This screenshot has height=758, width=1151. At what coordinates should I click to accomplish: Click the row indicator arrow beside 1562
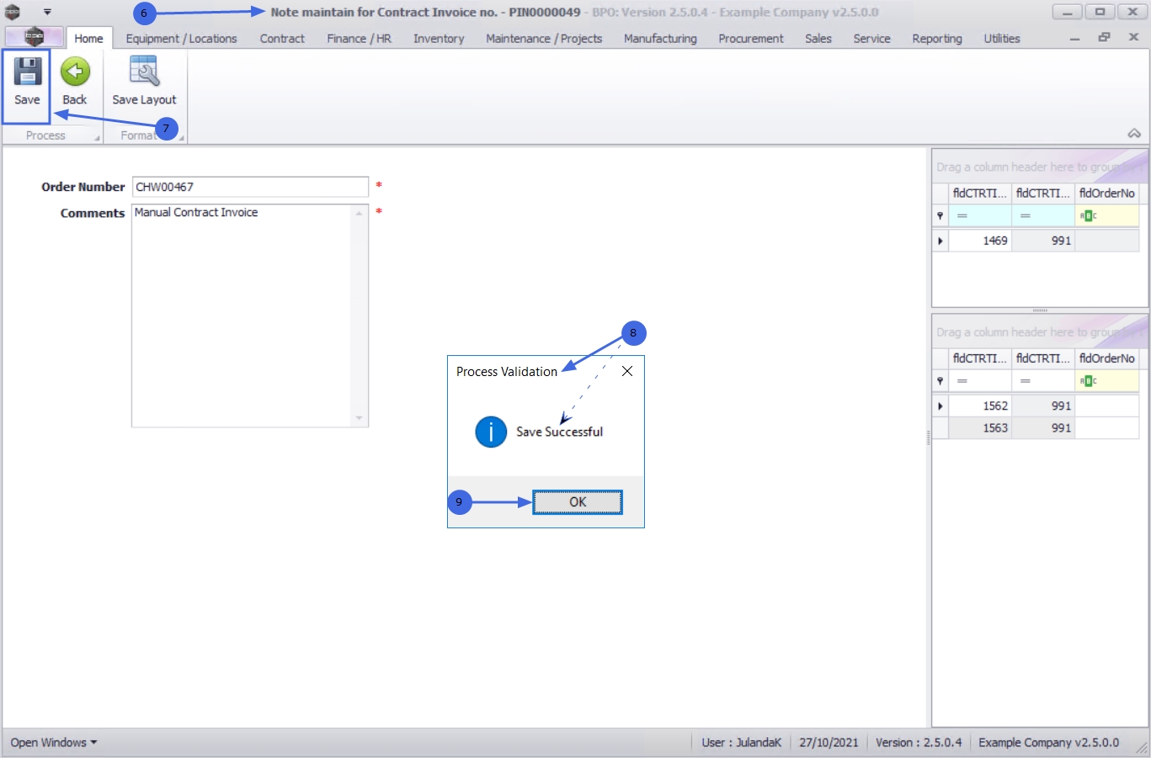(x=941, y=406)
